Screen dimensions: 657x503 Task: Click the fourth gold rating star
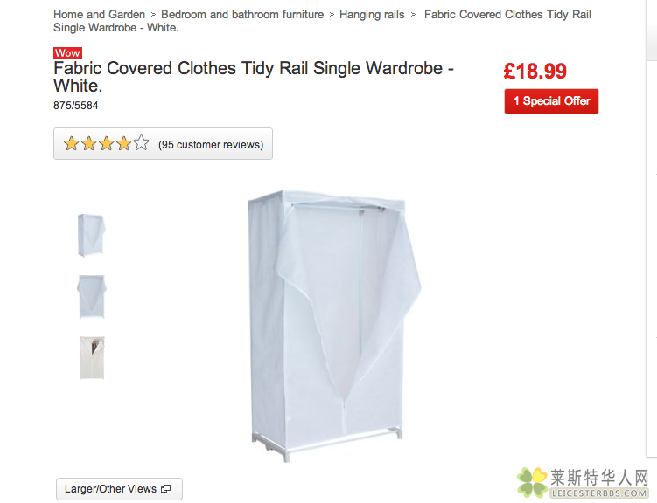[124, 144]
